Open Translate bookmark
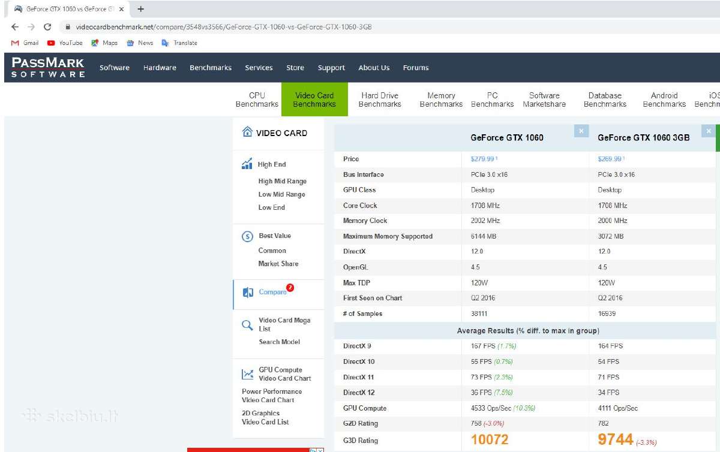Screen dimensions: 720x452 179,43
